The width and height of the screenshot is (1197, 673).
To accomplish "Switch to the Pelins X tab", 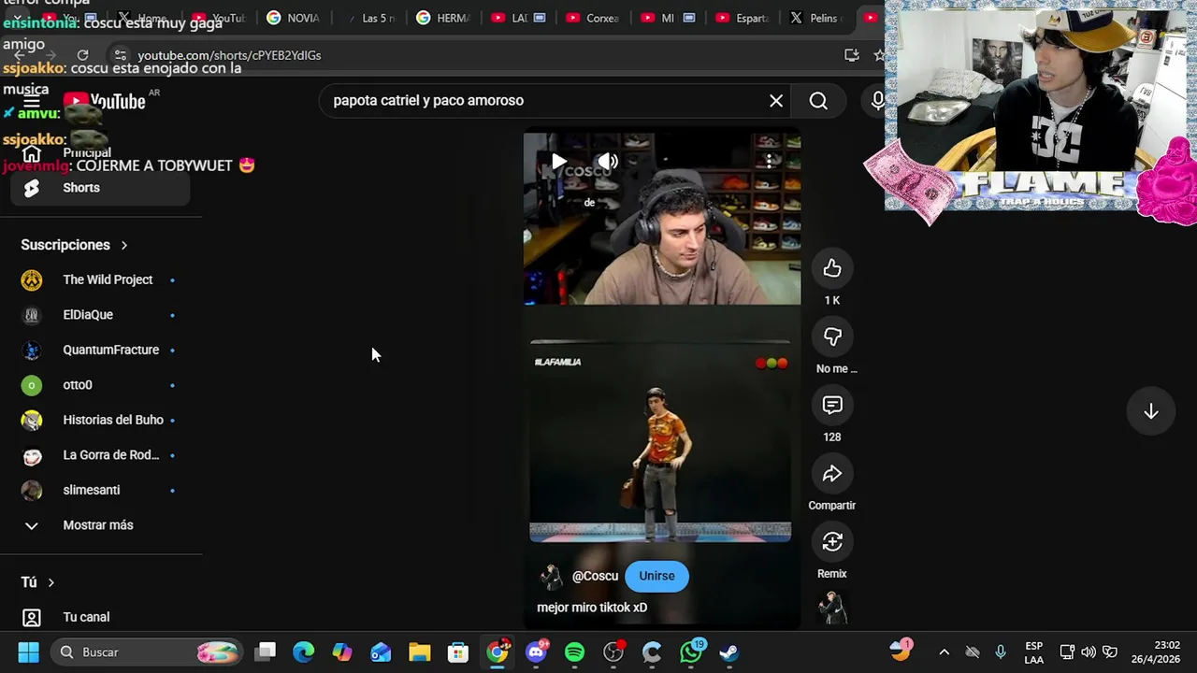I will (817, 18).
